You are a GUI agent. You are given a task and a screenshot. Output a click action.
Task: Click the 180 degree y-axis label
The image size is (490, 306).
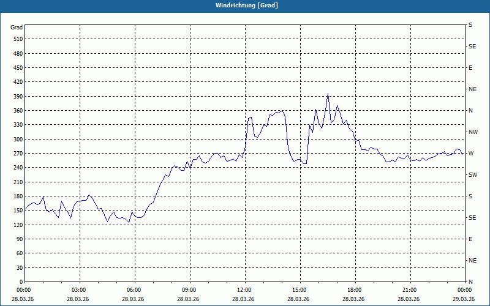point(17,196)
